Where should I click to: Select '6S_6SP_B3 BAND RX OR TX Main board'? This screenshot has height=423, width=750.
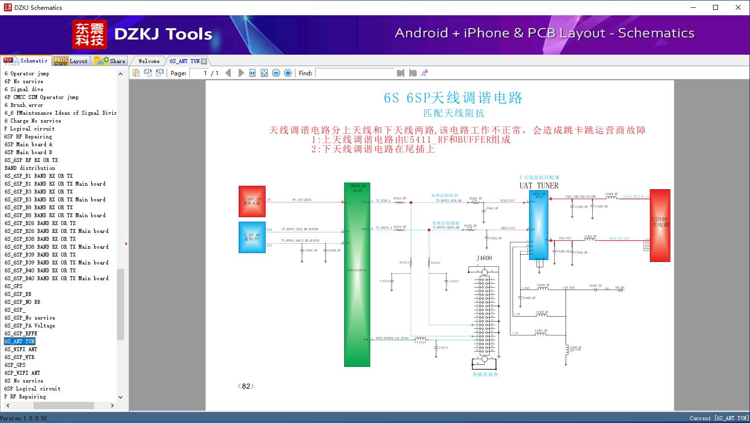coord(55,199)
